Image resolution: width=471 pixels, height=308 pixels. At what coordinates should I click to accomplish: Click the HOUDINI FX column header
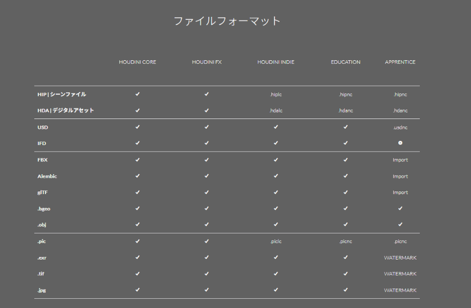pos(207,62)
